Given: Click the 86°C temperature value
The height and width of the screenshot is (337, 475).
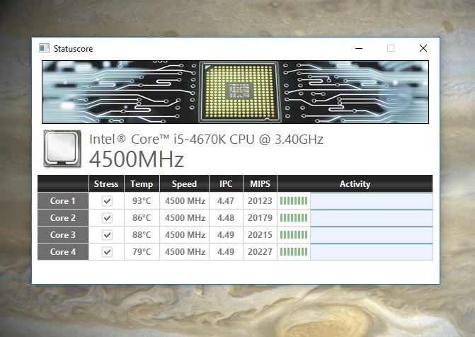Looking at the screenshot, I should click(142, 218).
